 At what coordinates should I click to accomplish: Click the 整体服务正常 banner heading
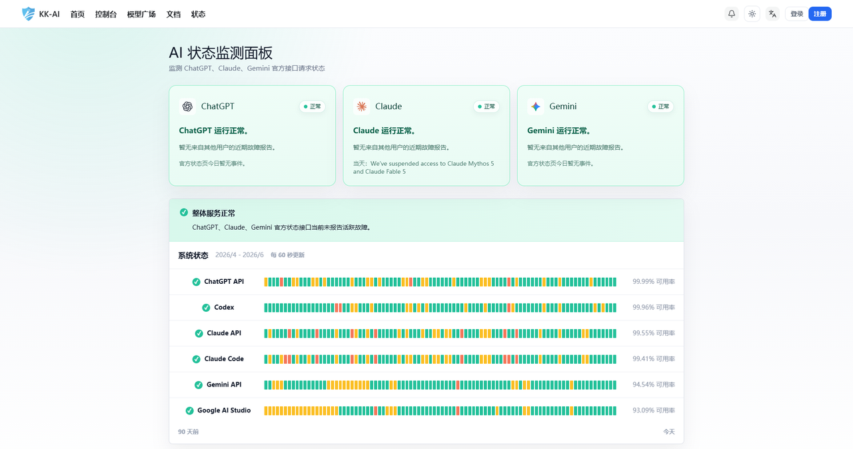coord(213,213)
